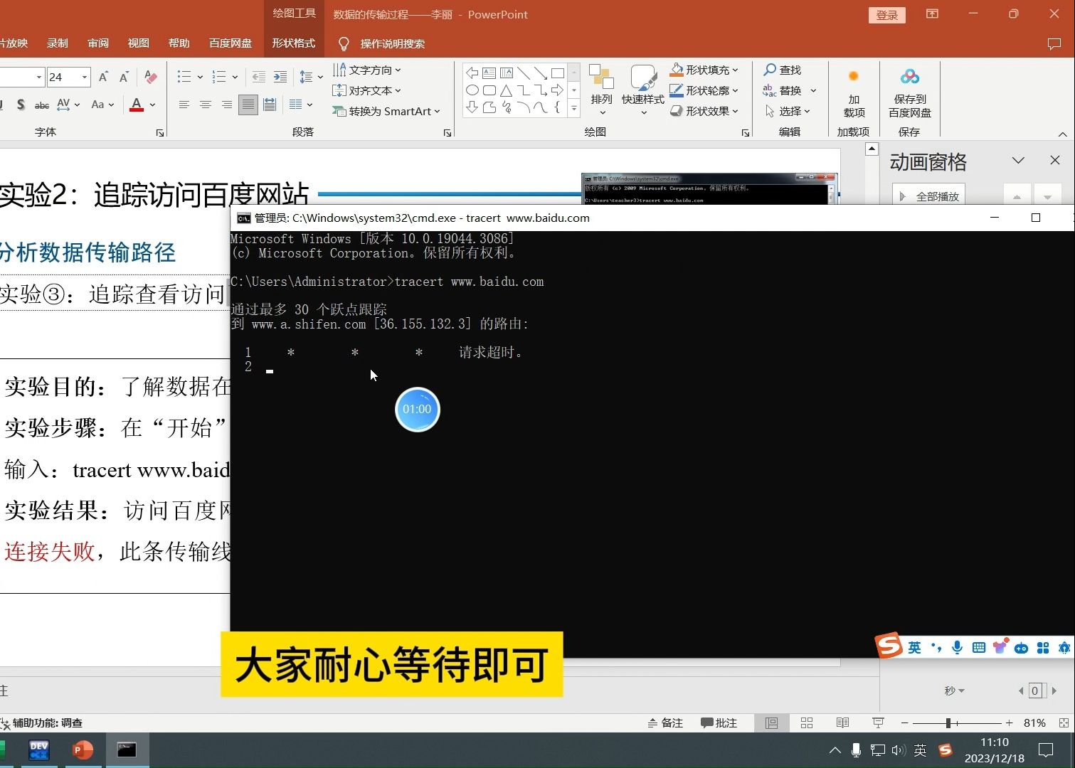This screenshot has height=768, width=1075.
Task: Expand the shapes gallery more options arrow
Action: [573, 108]
